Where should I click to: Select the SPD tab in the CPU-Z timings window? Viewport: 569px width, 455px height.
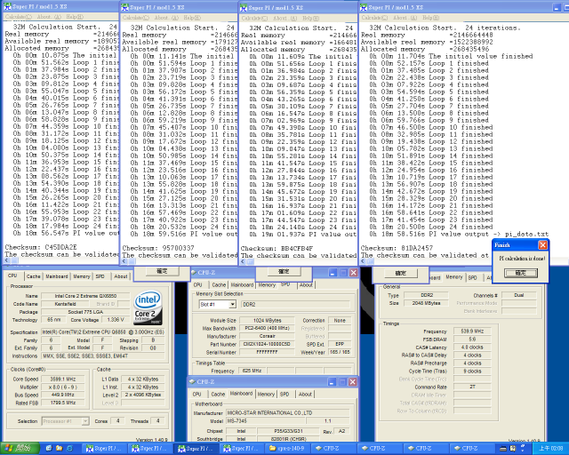pos(472,277)
